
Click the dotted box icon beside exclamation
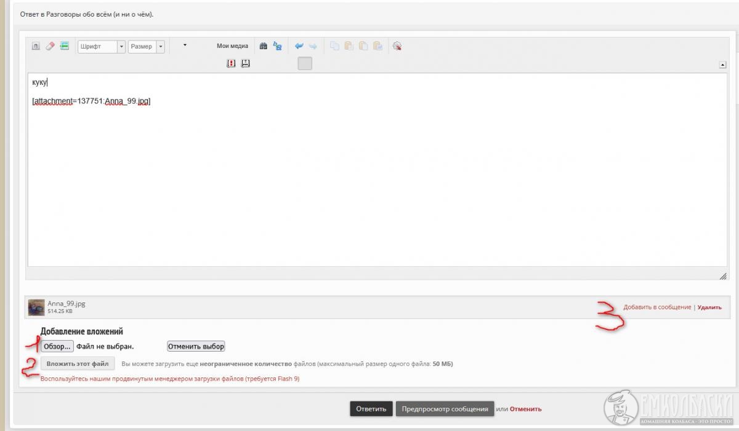pos(245,63)
